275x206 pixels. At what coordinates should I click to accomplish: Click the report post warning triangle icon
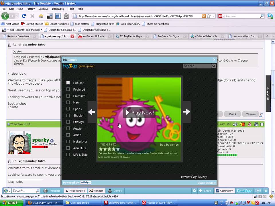(250, 124)
